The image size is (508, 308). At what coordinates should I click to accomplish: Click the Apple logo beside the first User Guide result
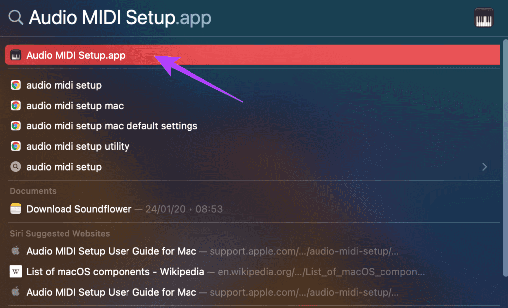[15, 250]
